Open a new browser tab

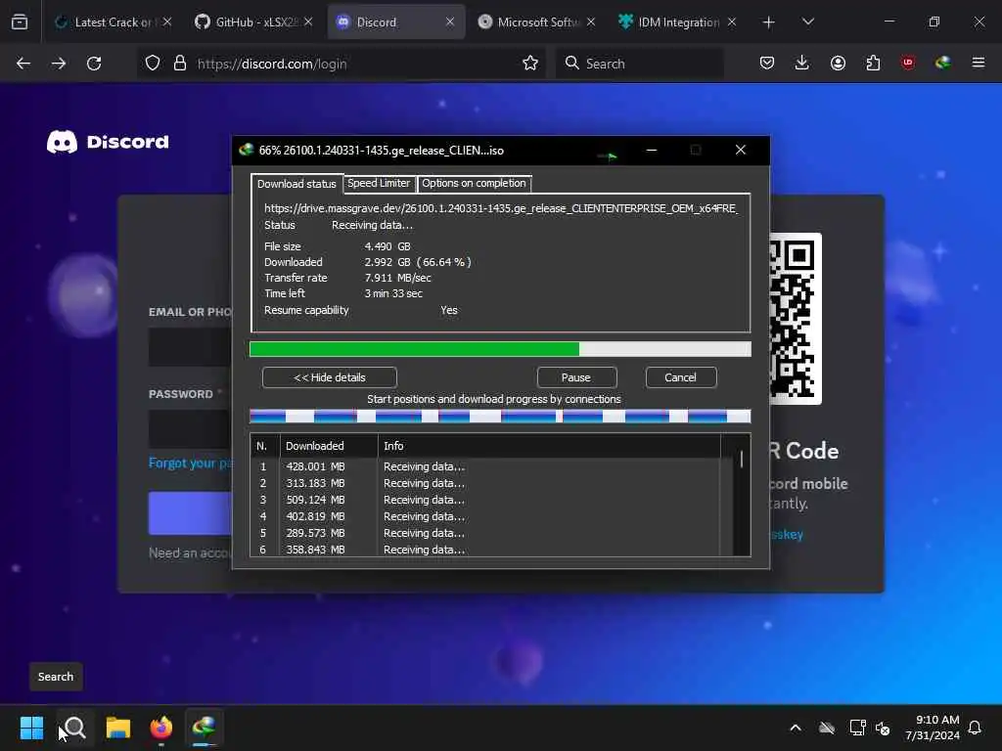769,22
